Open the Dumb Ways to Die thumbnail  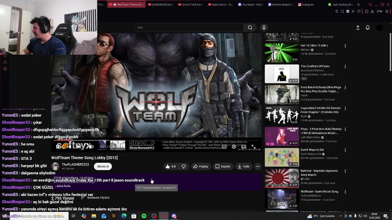click(282, 157)
